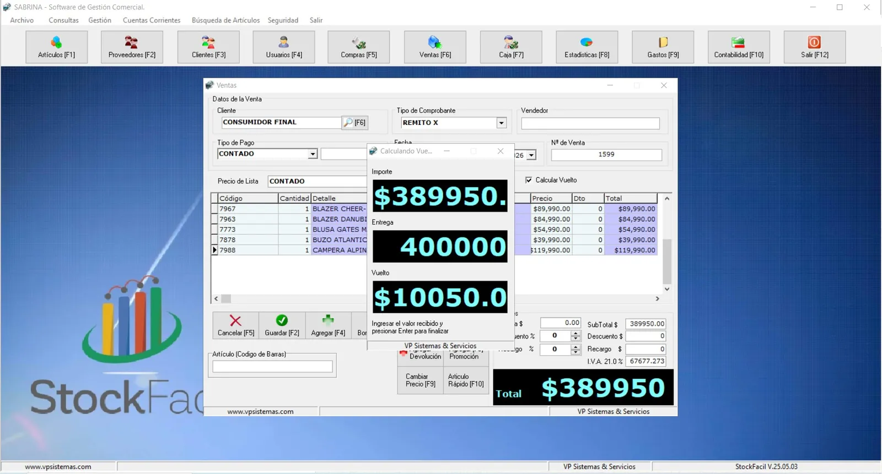882x474 pixels.
Task: Toggle the Calcular Vuelto checkbox
Action: point(529,180)
